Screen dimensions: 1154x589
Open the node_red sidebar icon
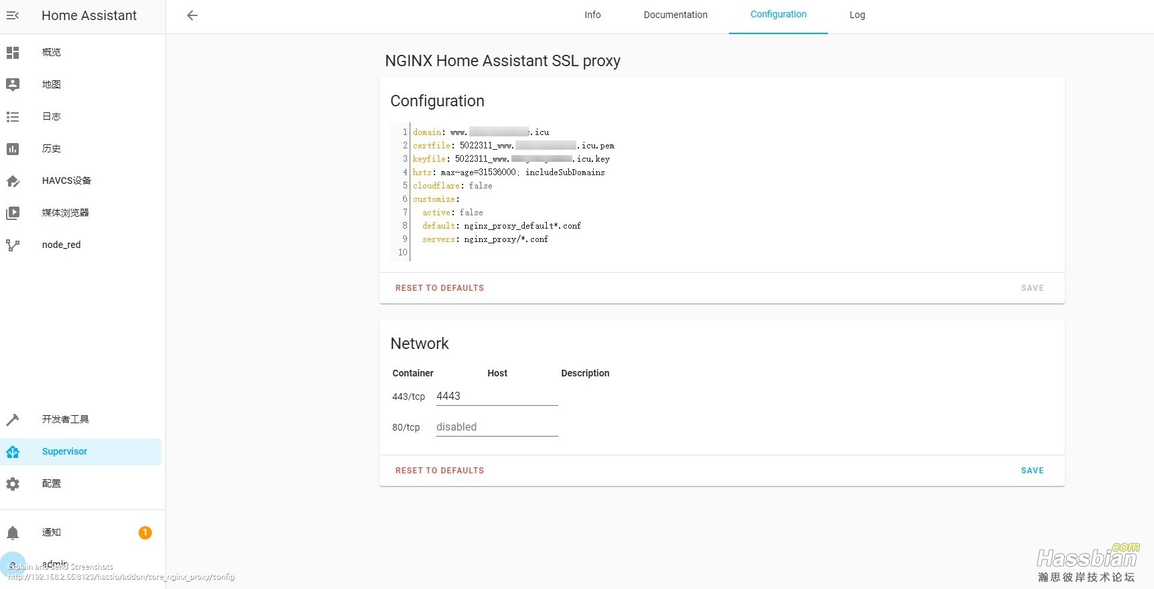13,245
